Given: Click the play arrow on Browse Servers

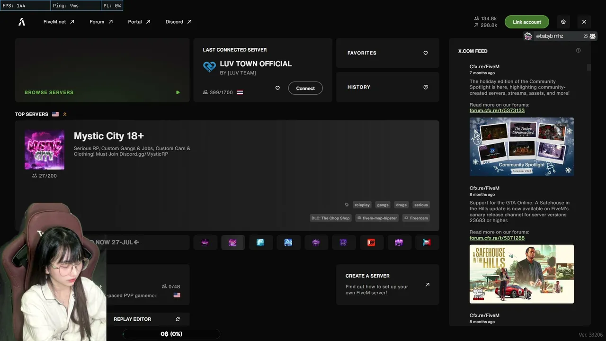Looking at the screenshot, I should (x=178, y=92).
